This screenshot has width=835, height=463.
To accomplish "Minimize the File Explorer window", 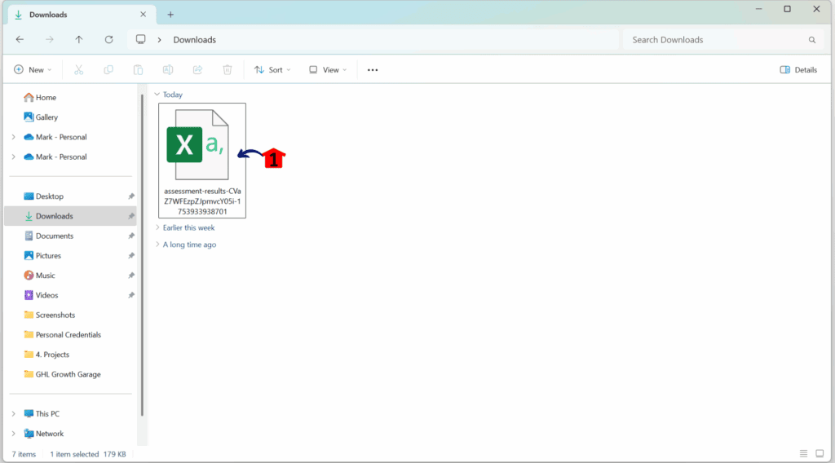I will click(x=759, y=9).
